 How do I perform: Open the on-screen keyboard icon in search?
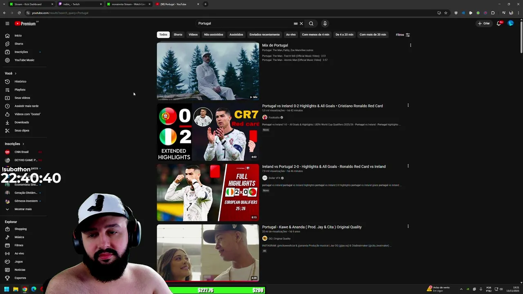click(x=295, y=23)
